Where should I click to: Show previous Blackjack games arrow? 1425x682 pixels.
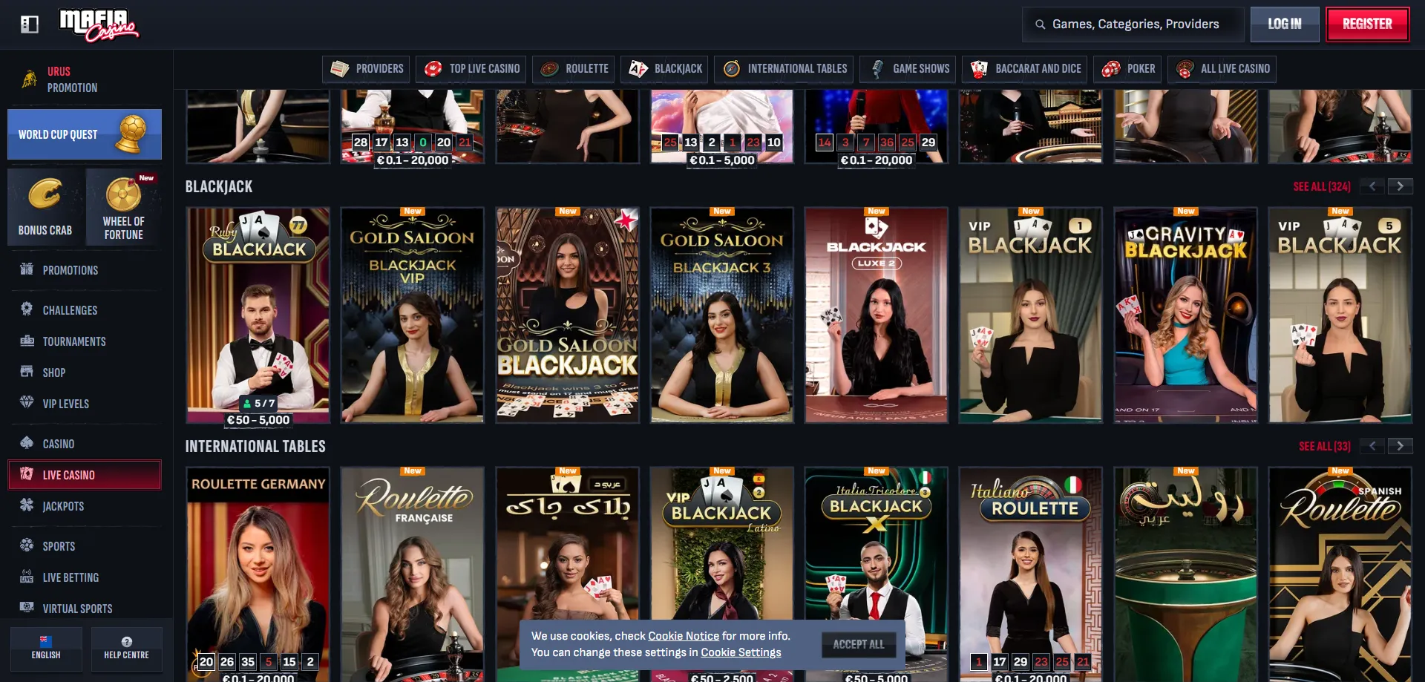(x=1372, y=186)
